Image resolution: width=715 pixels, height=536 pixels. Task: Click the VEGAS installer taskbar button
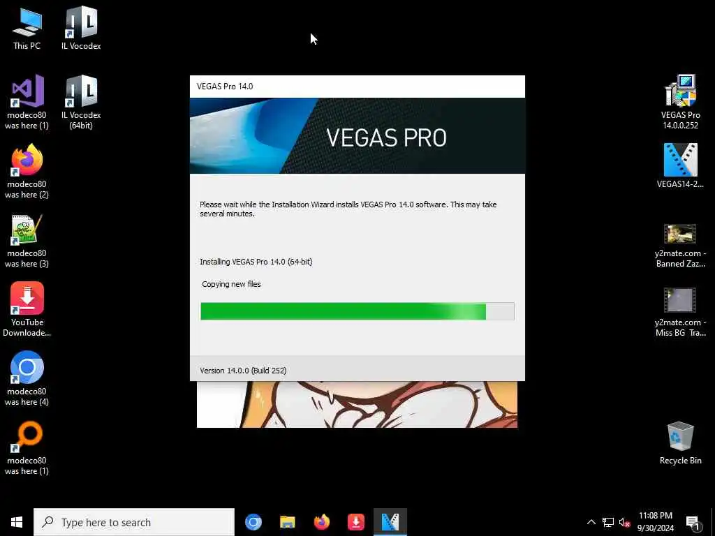point(390,522)
